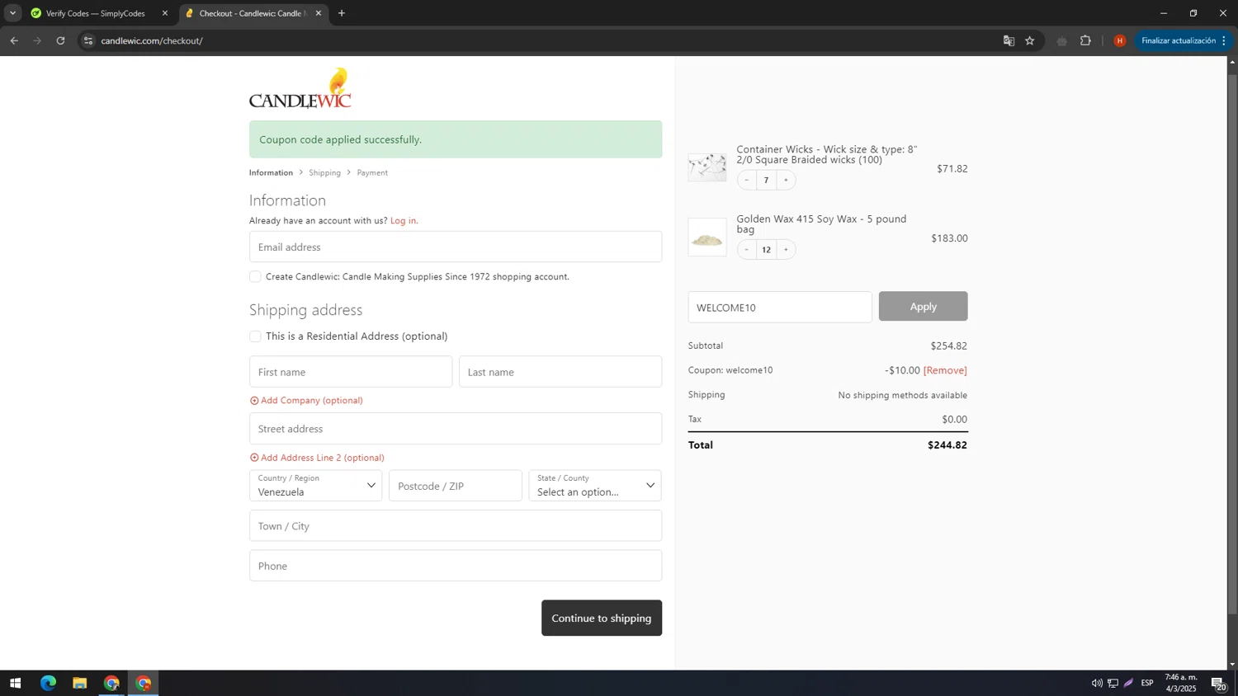Reload the checkout page
Image resolution: width=1238 pixels, height=696 pixels.
60,40
